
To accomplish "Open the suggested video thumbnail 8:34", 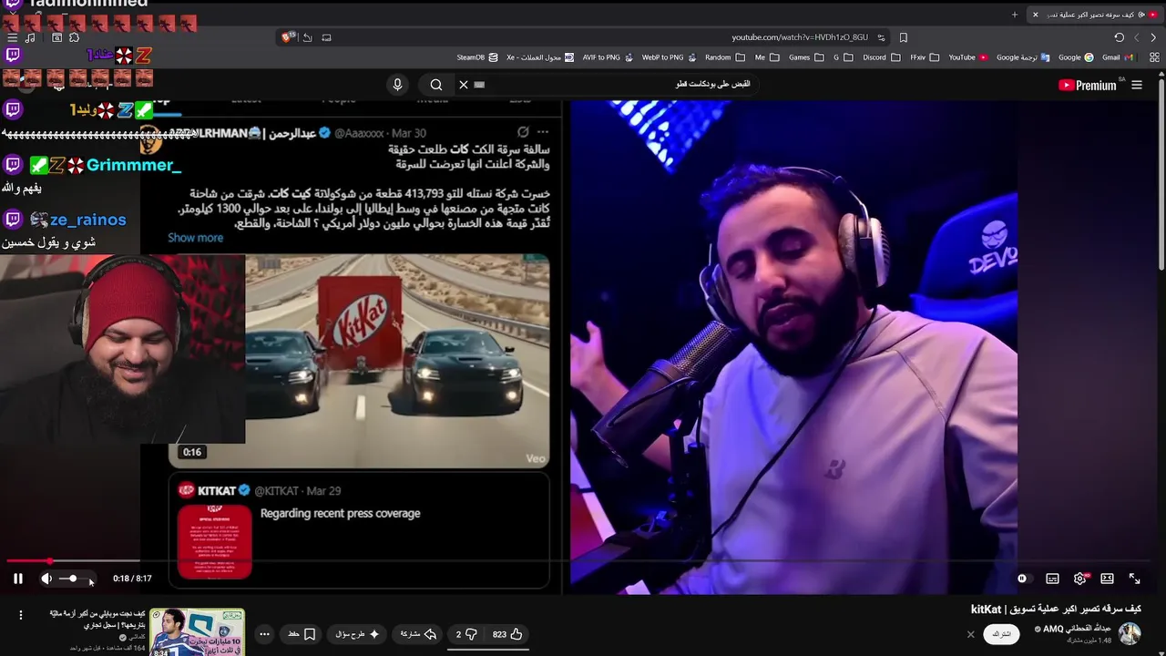I will (x=197, y=632).
